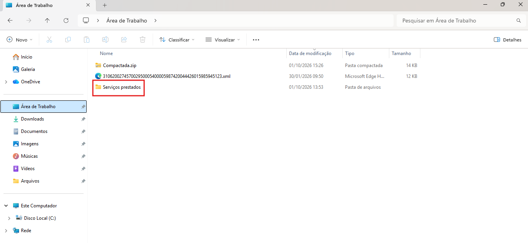Unpin Documentos using its pin icon

click(x=83, y=131)
